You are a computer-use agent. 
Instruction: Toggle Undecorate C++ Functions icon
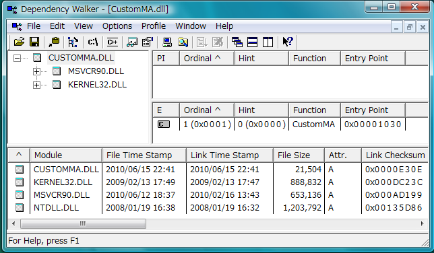[113, 42]
